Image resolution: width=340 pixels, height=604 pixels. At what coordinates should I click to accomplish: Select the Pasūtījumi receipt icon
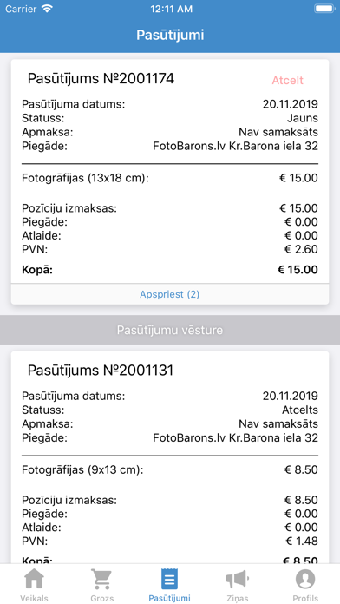[169, 579]
